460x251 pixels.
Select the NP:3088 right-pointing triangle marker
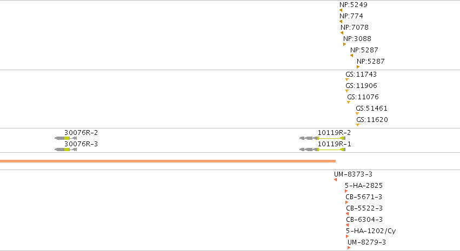(x=345, y=44)
